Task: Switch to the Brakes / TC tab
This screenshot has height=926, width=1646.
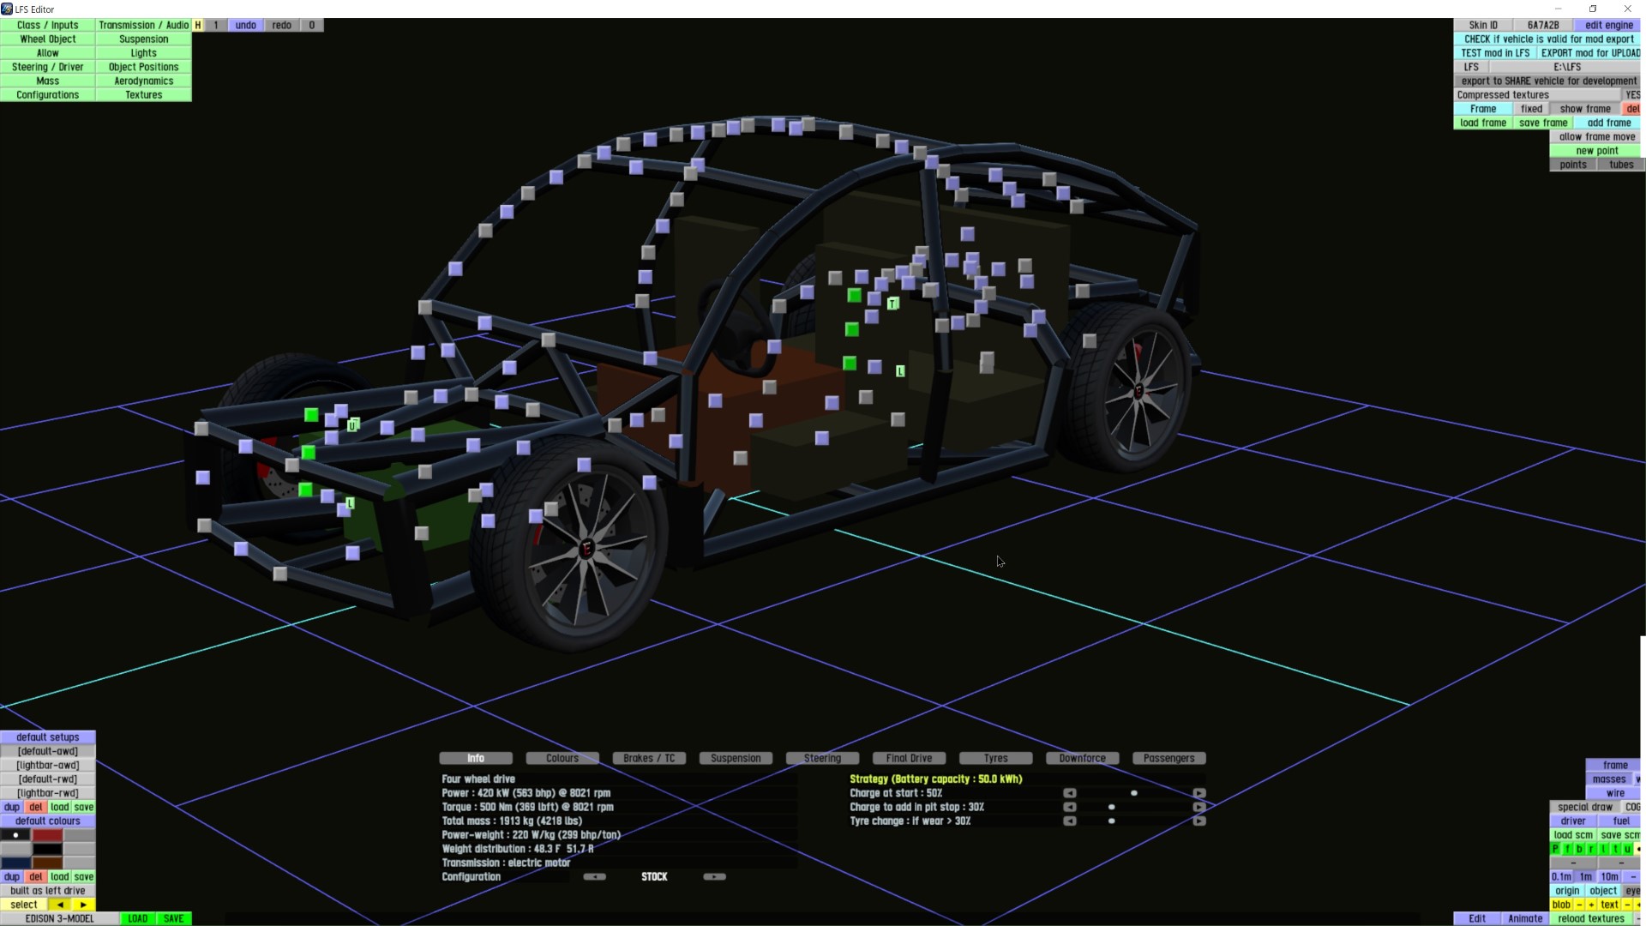Action: pos(648,759)
